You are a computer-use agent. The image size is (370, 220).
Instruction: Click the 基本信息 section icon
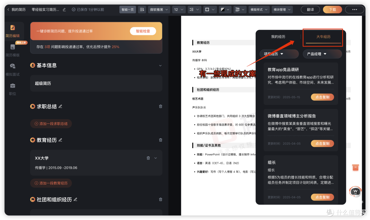tap(33, 65)
